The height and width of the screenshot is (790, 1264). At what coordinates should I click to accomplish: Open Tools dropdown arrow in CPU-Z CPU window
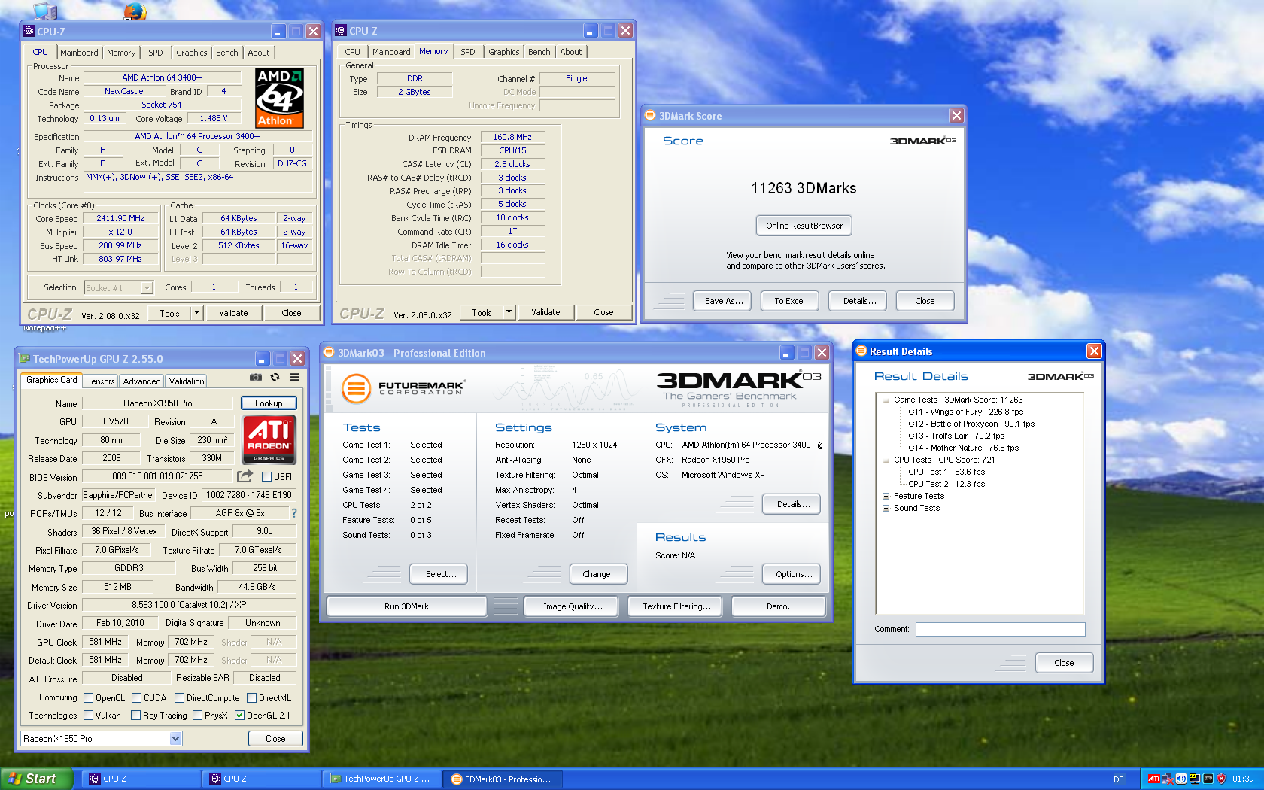197,312
